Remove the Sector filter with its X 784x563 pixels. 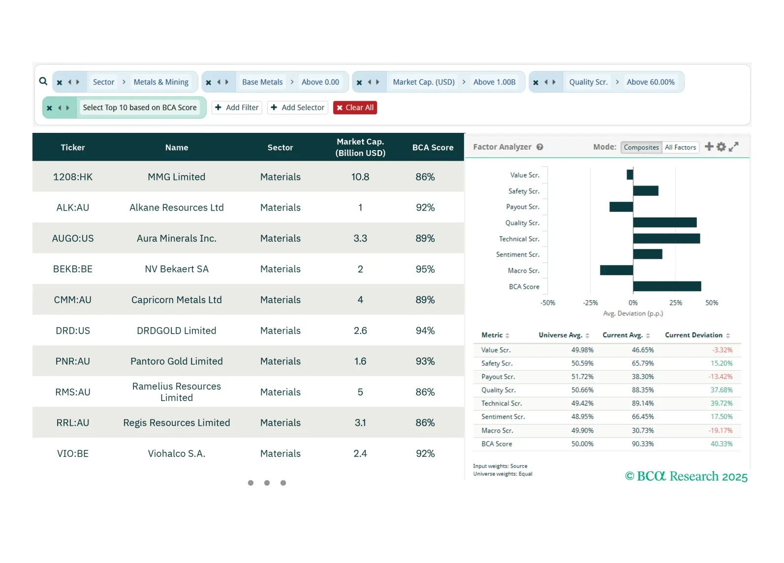click(60, 82)
